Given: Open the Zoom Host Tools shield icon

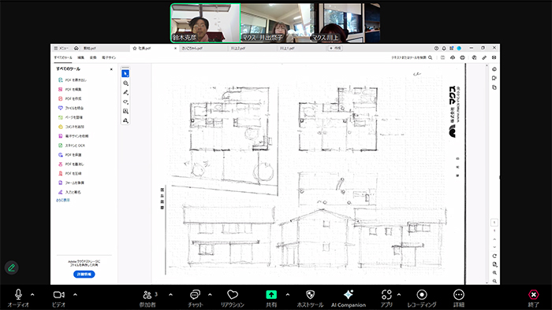Looking at the screenshot, I should 310,299.
